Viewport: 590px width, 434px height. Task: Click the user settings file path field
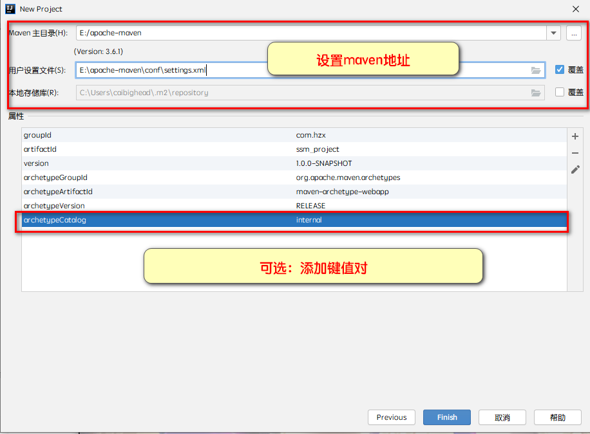pos(310,70)
